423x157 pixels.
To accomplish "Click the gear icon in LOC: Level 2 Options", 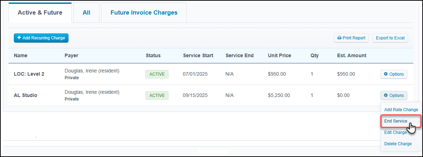I will pos(386,74).
